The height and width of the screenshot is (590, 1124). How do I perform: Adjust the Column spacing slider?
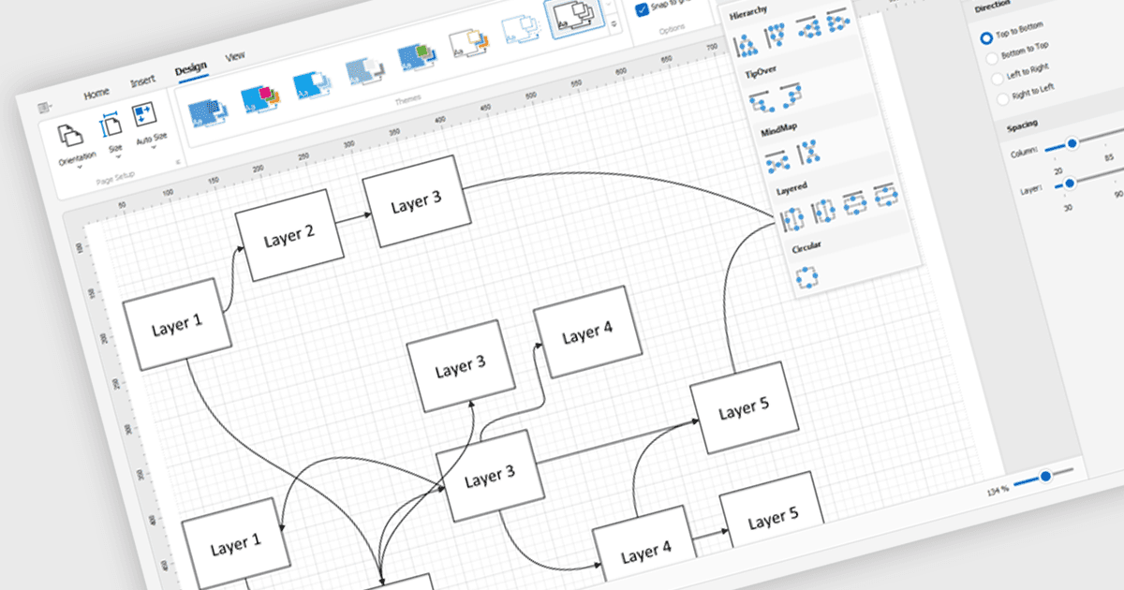pyautogui.click(x=1073, y=142)
